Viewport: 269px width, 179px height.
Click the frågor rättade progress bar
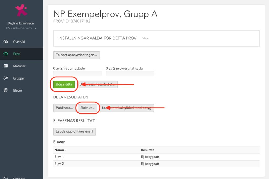[77, 73]
